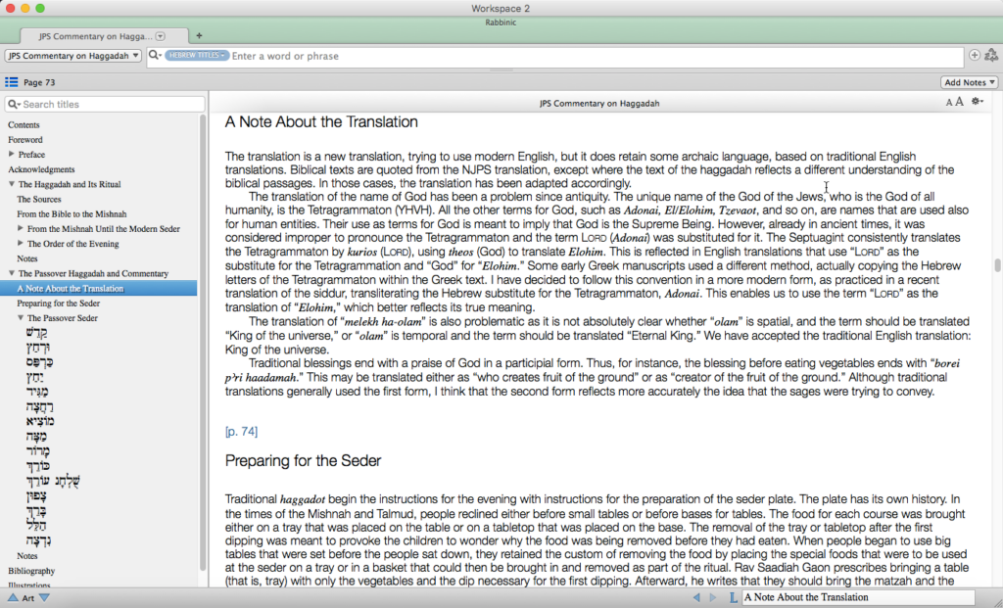The image size is (1003, 608).
Task: Click the down triangle beside Art
Action: click(x=44, y=598)
